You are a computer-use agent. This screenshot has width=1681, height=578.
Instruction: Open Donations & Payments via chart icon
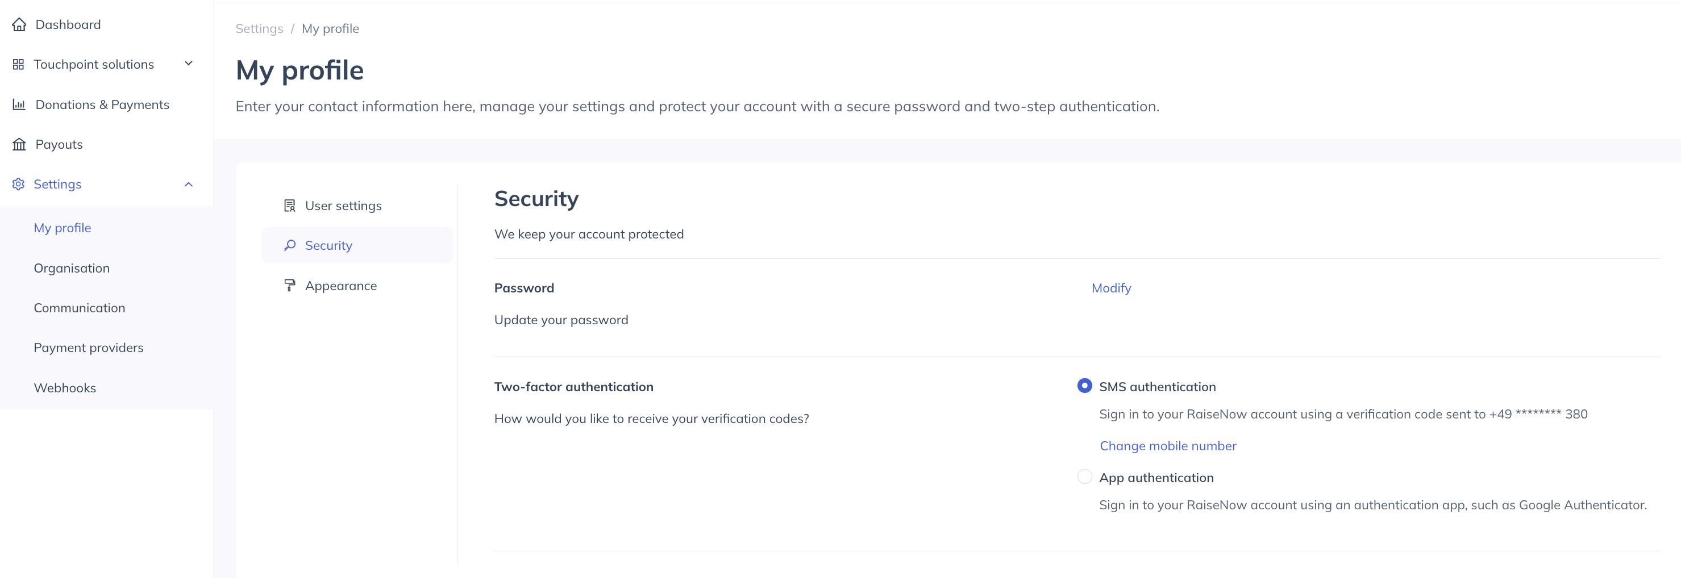[x=18, y=104]
